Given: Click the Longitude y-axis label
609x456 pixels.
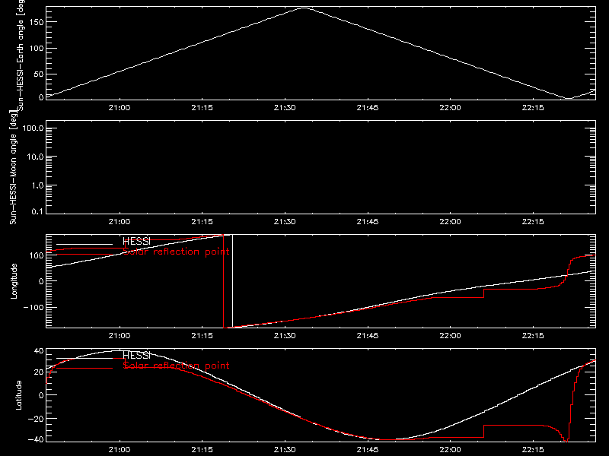Looking at the screenshot, I should (x=14, y=281).
